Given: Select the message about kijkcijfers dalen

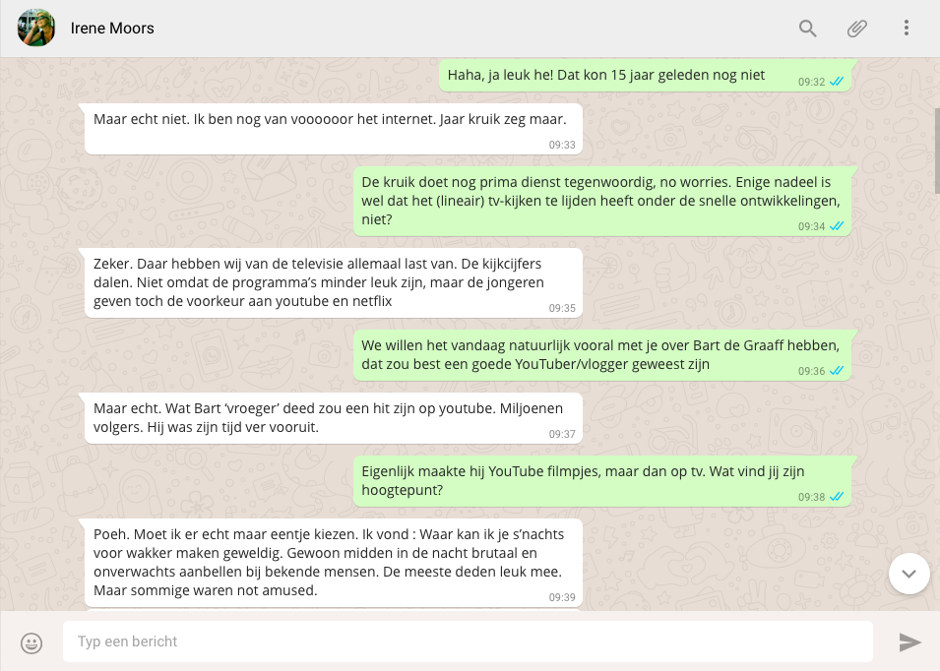Looking at the screenshot, I should (333, 282).
